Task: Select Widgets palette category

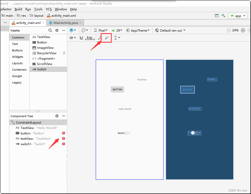Action: (19, 57)
